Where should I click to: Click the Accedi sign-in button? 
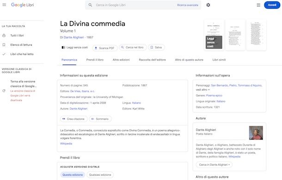(272, 5)
